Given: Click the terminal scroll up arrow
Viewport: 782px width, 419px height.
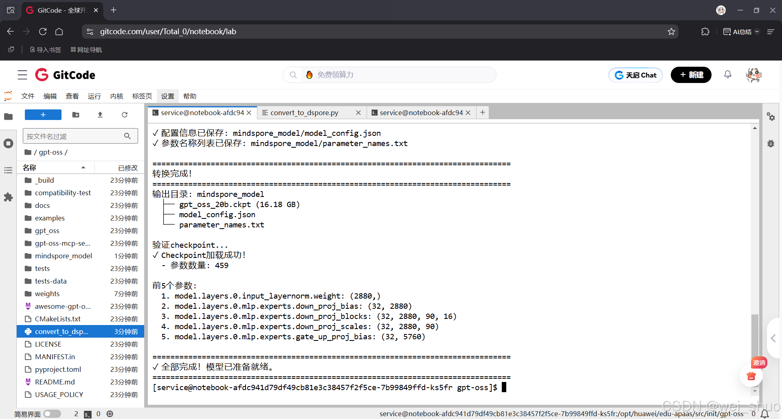Looking at the screenshot, I should pyautogui.click(x=755, y=128).
